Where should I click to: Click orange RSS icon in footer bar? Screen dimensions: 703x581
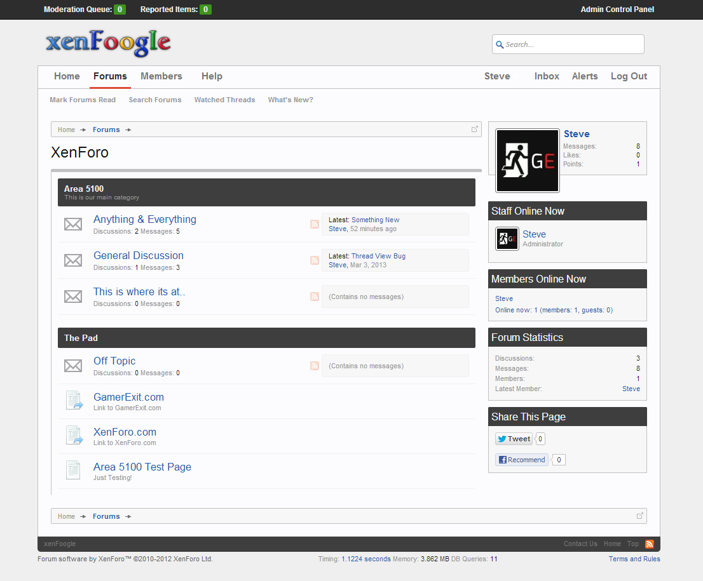[649, 544]
